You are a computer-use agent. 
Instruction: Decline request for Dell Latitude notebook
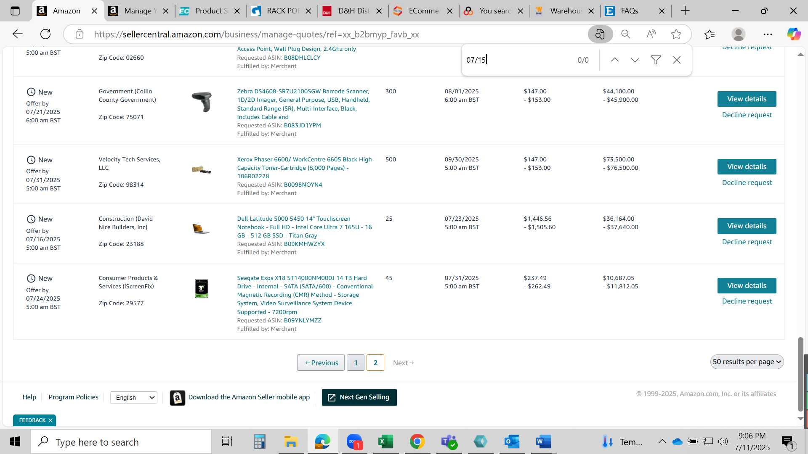tap(747, 242)
